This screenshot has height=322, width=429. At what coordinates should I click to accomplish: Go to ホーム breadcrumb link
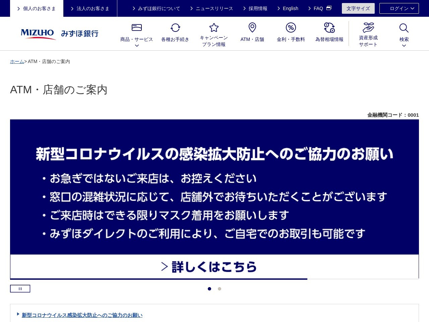coord(17,61)
